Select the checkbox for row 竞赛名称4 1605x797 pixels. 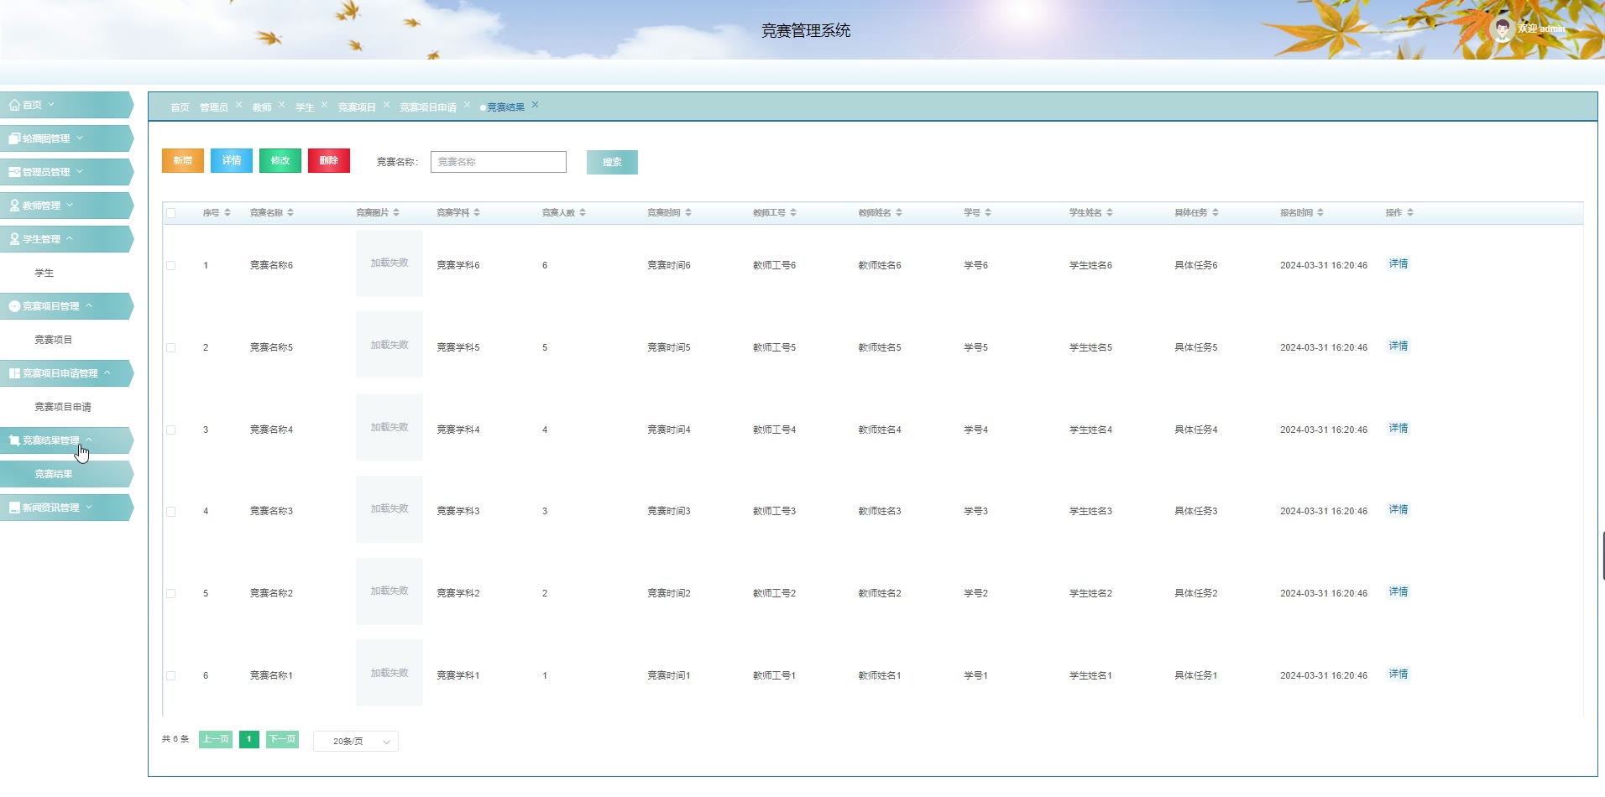pyautogui.click(x=171, y=430)
